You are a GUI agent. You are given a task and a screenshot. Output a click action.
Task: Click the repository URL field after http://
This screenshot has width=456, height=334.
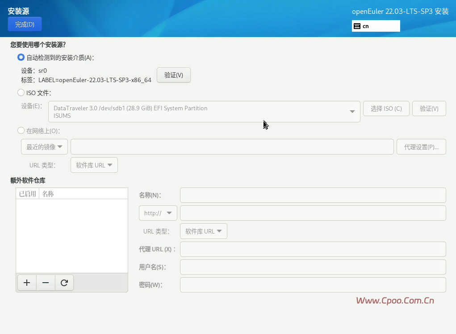point(313,213)
